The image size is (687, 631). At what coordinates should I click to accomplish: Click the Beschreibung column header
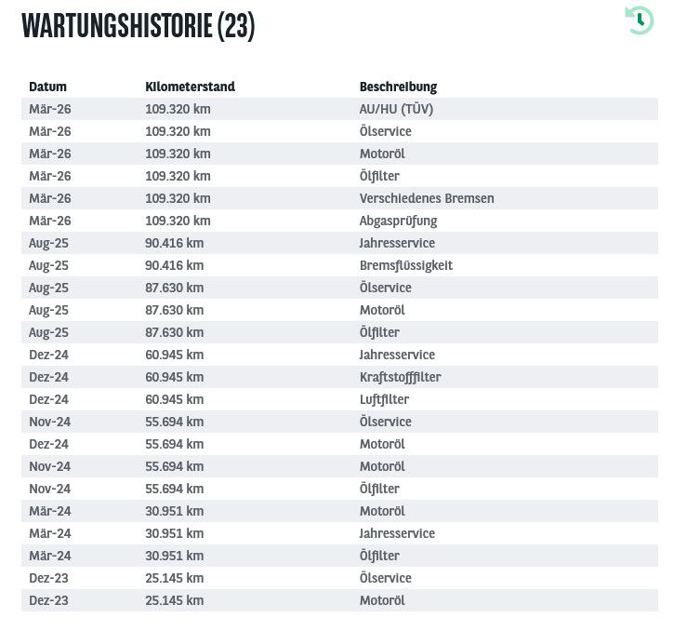(398, 87)
